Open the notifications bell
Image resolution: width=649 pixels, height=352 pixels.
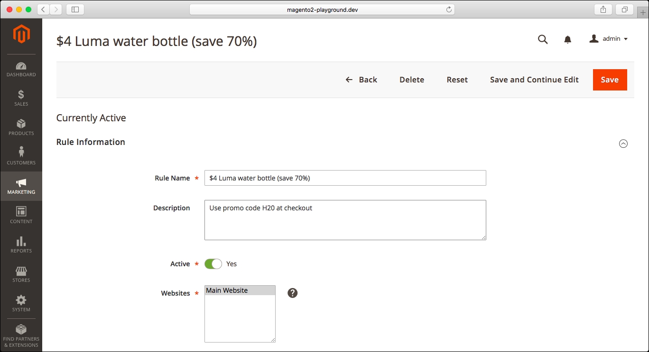[x=567, y=40]
